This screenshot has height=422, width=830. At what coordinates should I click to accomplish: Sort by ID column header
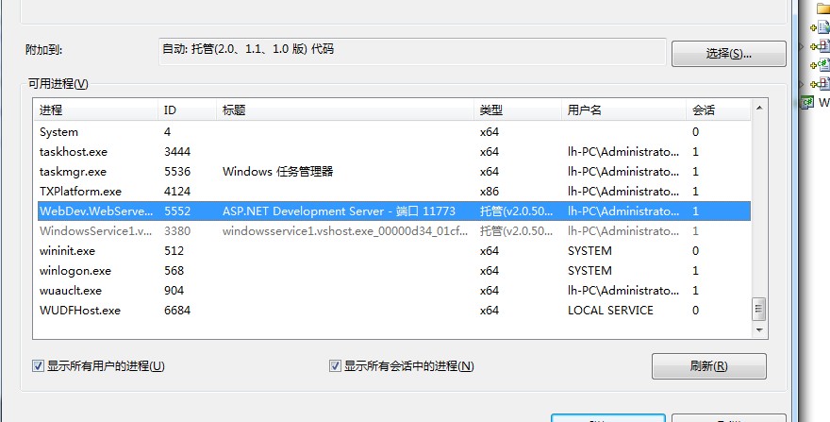pos(187,110)
